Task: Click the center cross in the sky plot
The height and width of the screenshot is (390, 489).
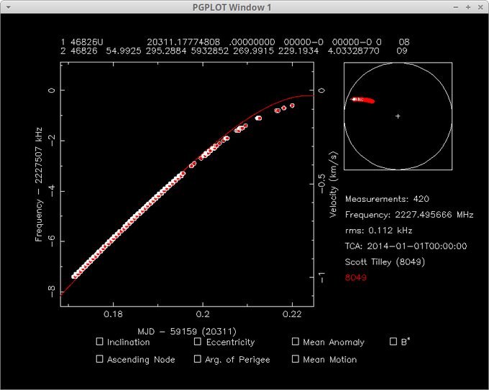Action: click(x=398, y=116)
